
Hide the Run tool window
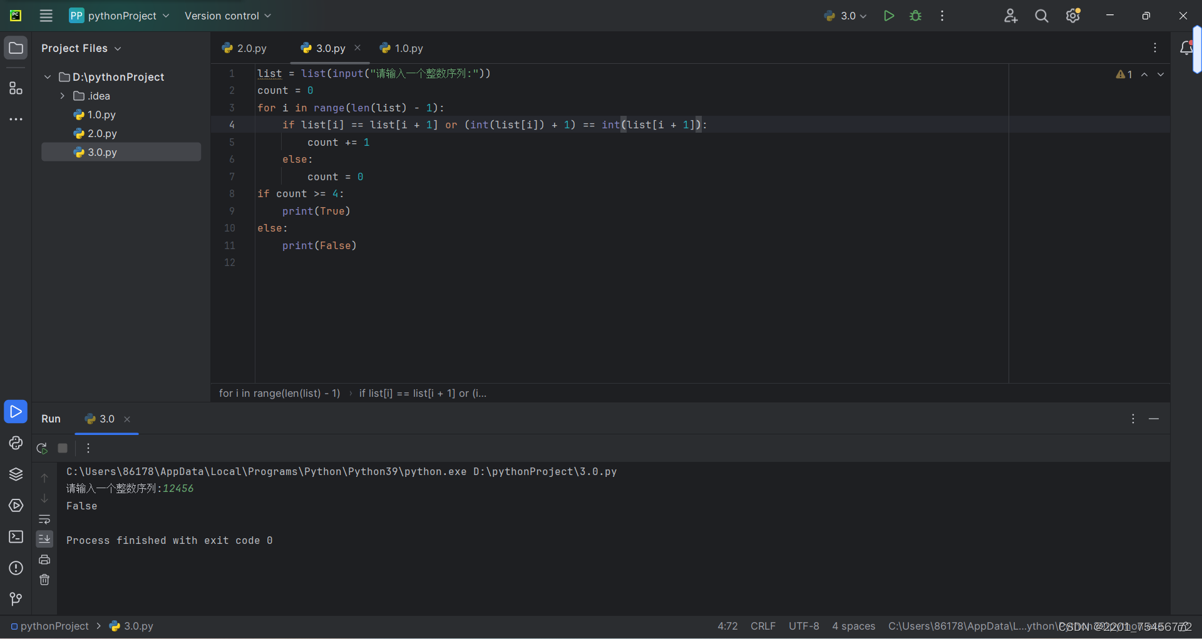point(1154,419)
